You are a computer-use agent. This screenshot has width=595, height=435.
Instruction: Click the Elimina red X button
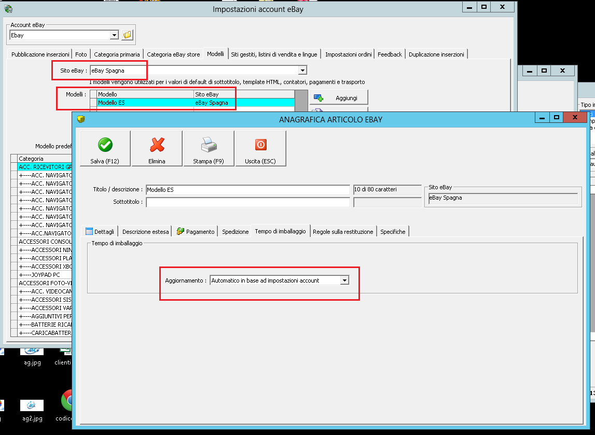[x=157, y=148]
